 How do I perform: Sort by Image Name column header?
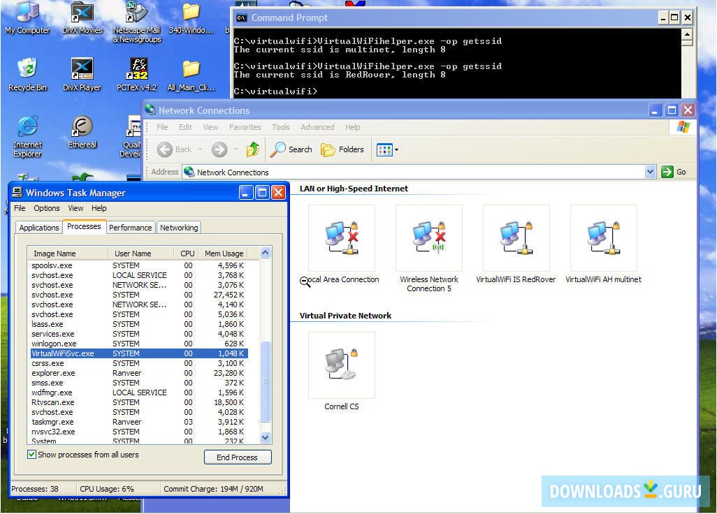click(68, 254)
